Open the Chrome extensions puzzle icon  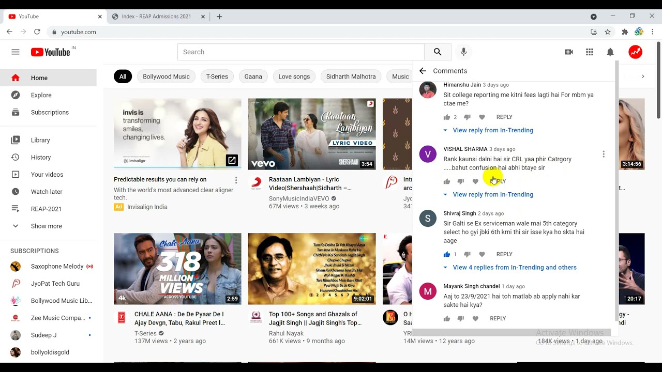625,32
